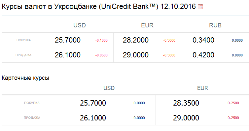Click the USD buy rate 25.7000 in top table
The width and height of the screenshot is (249, 131).
point(68,40)
